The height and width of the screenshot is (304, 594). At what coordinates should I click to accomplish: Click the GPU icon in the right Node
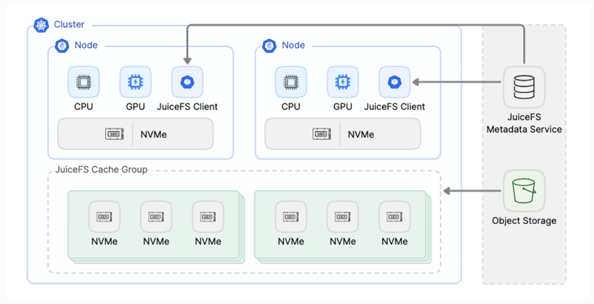pos(343,82)
